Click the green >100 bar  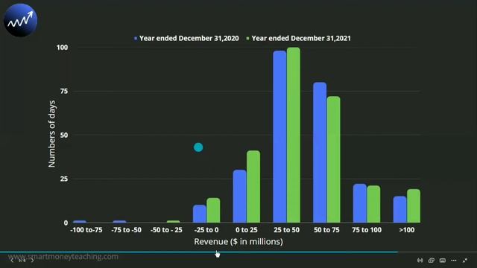414,206
